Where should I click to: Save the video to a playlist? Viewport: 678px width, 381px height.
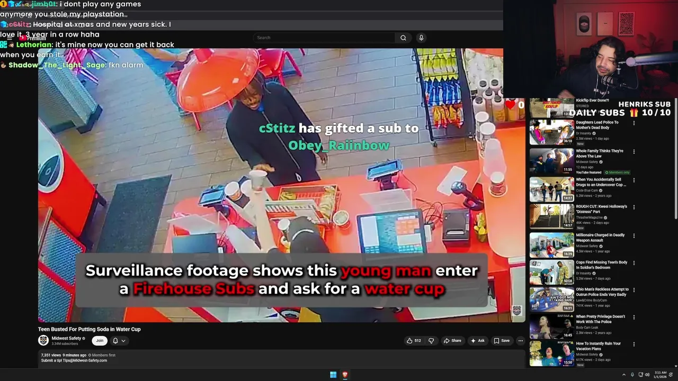click(502, 341)
